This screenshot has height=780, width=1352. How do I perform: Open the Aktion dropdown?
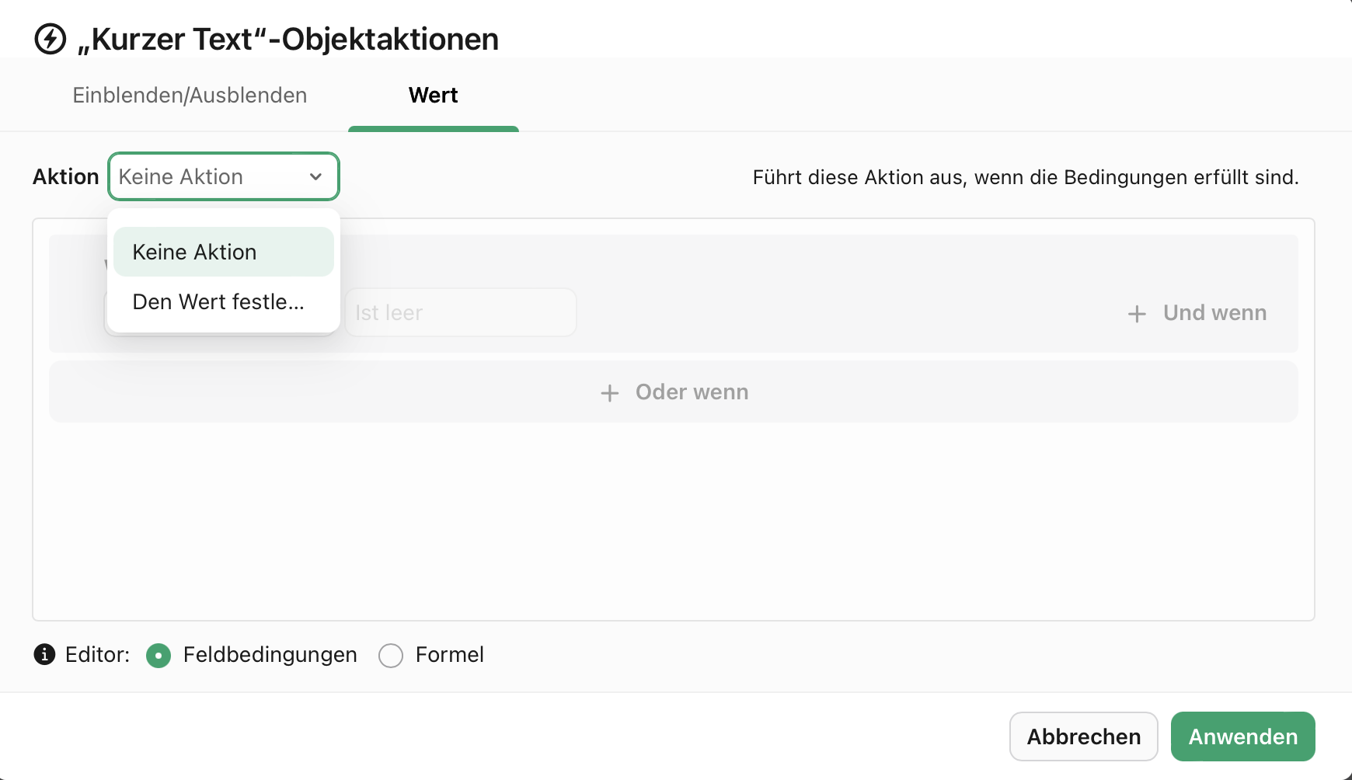click(223, 176)
